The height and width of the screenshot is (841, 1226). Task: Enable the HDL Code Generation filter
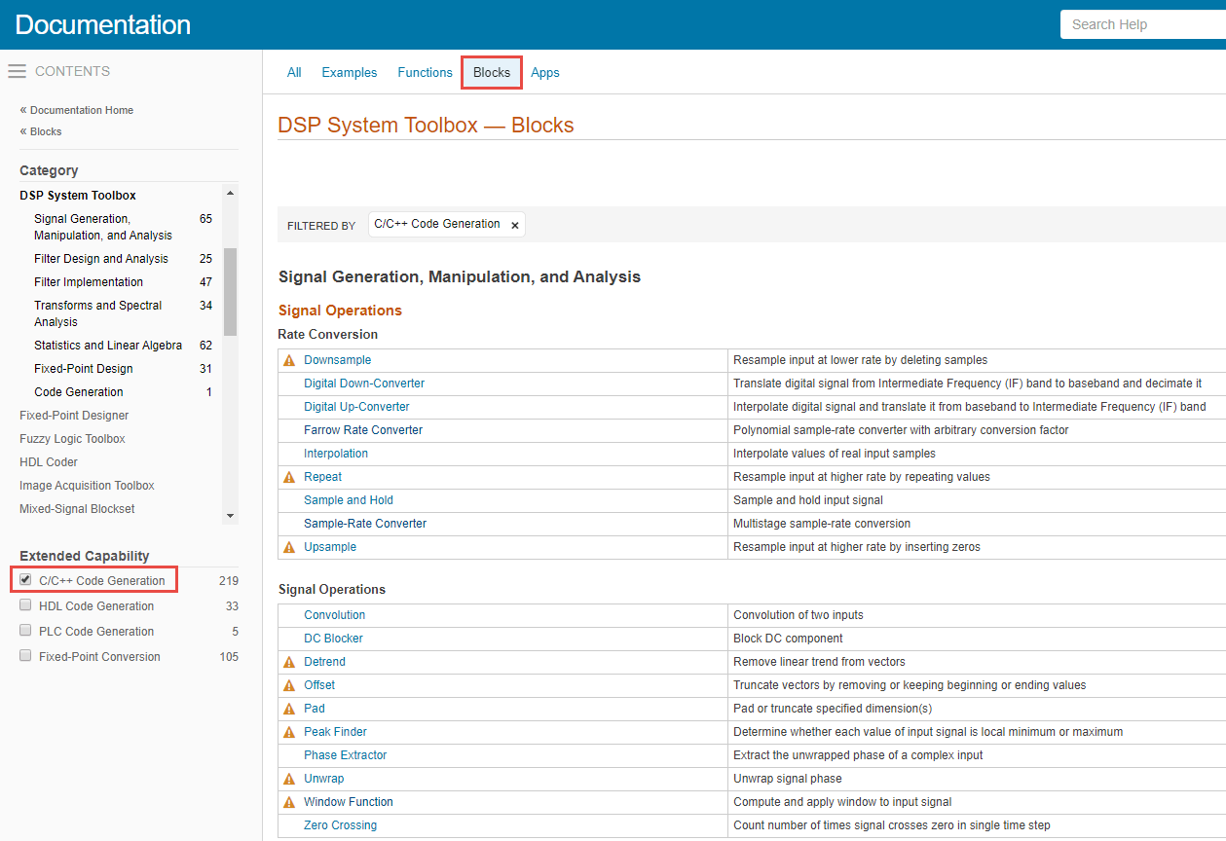click(24, 603)
